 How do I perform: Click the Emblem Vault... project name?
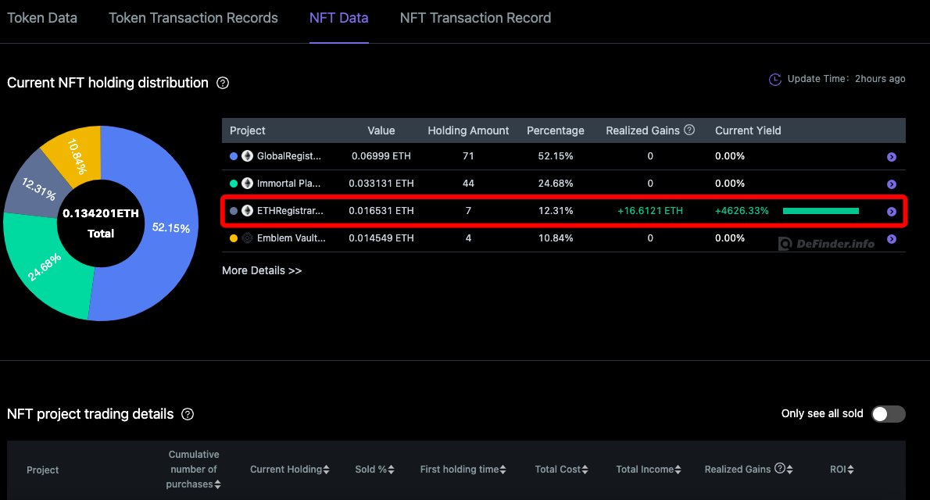292,237
